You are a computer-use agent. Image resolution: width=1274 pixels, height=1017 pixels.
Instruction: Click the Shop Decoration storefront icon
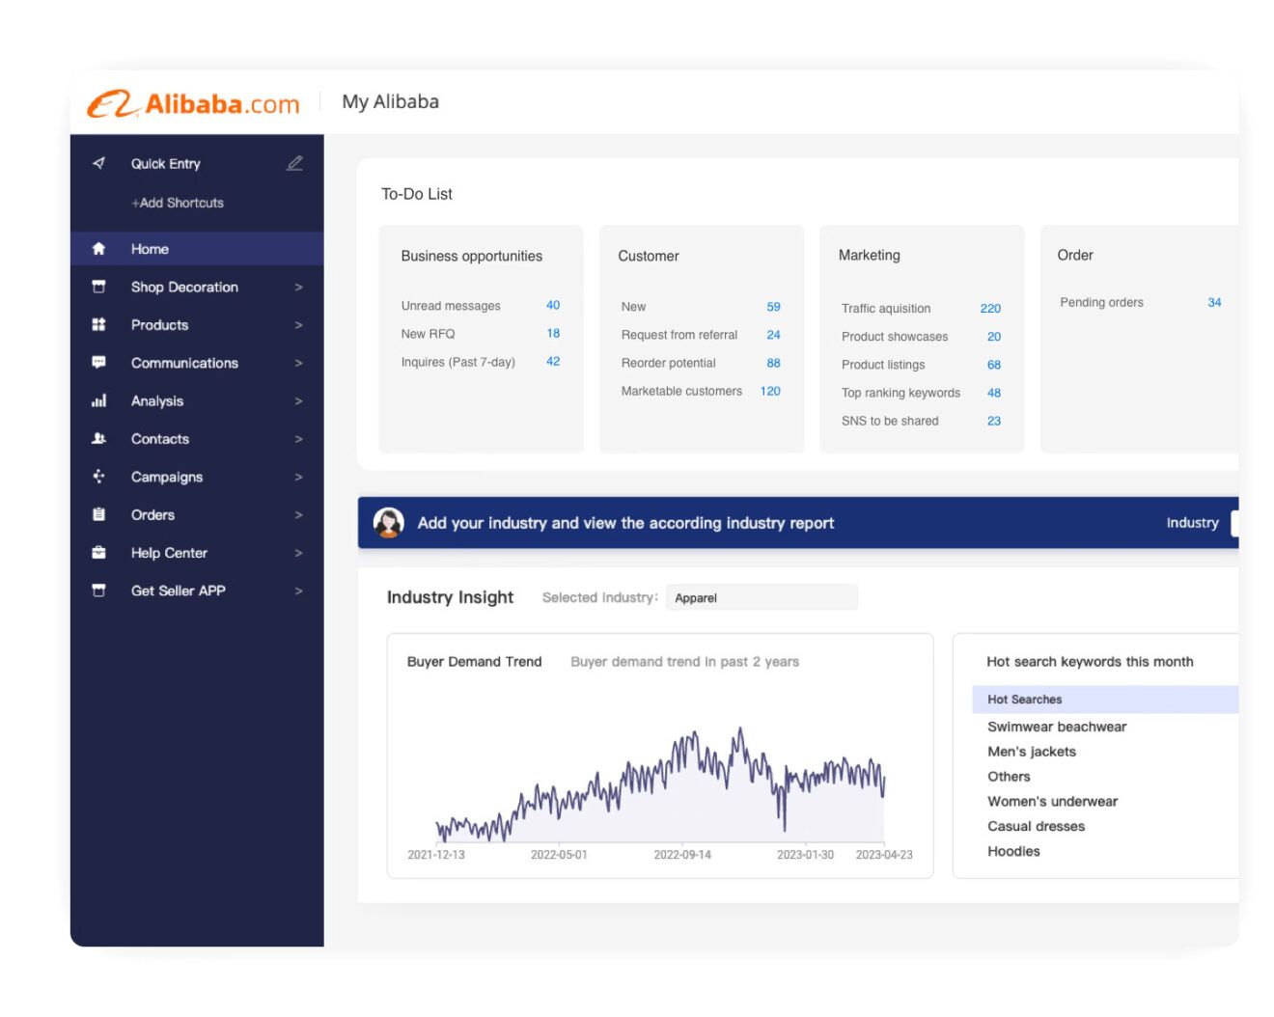pyautogui.click(x=98, y=287)
